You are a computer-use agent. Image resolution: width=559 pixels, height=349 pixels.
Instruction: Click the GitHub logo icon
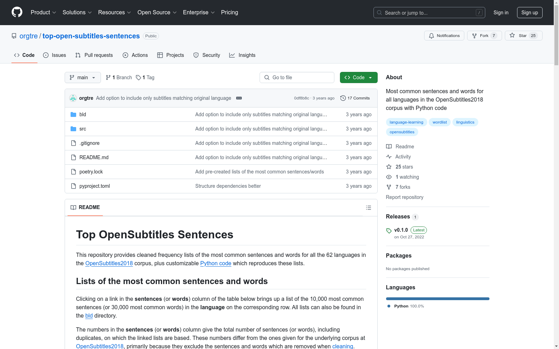point(17,12)
